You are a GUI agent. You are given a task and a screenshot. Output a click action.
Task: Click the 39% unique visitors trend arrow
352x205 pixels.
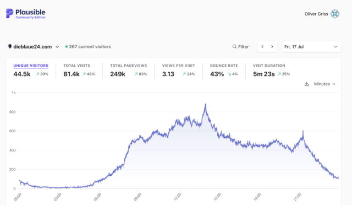point(37,74)
